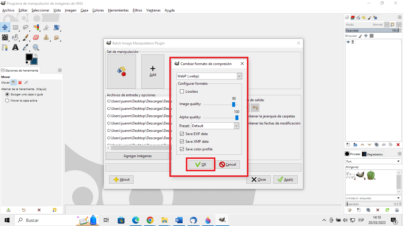Viewport: 403px width, 226px height.
Task: Open the Capa menu
Action: [84, 10]
